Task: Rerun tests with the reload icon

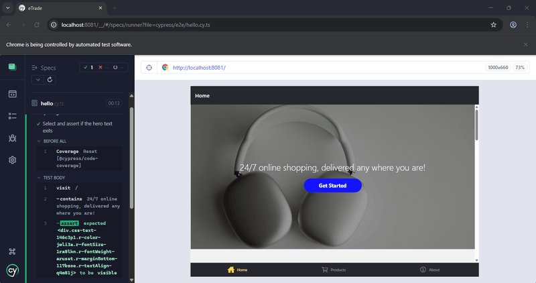Action: [50, 79]
